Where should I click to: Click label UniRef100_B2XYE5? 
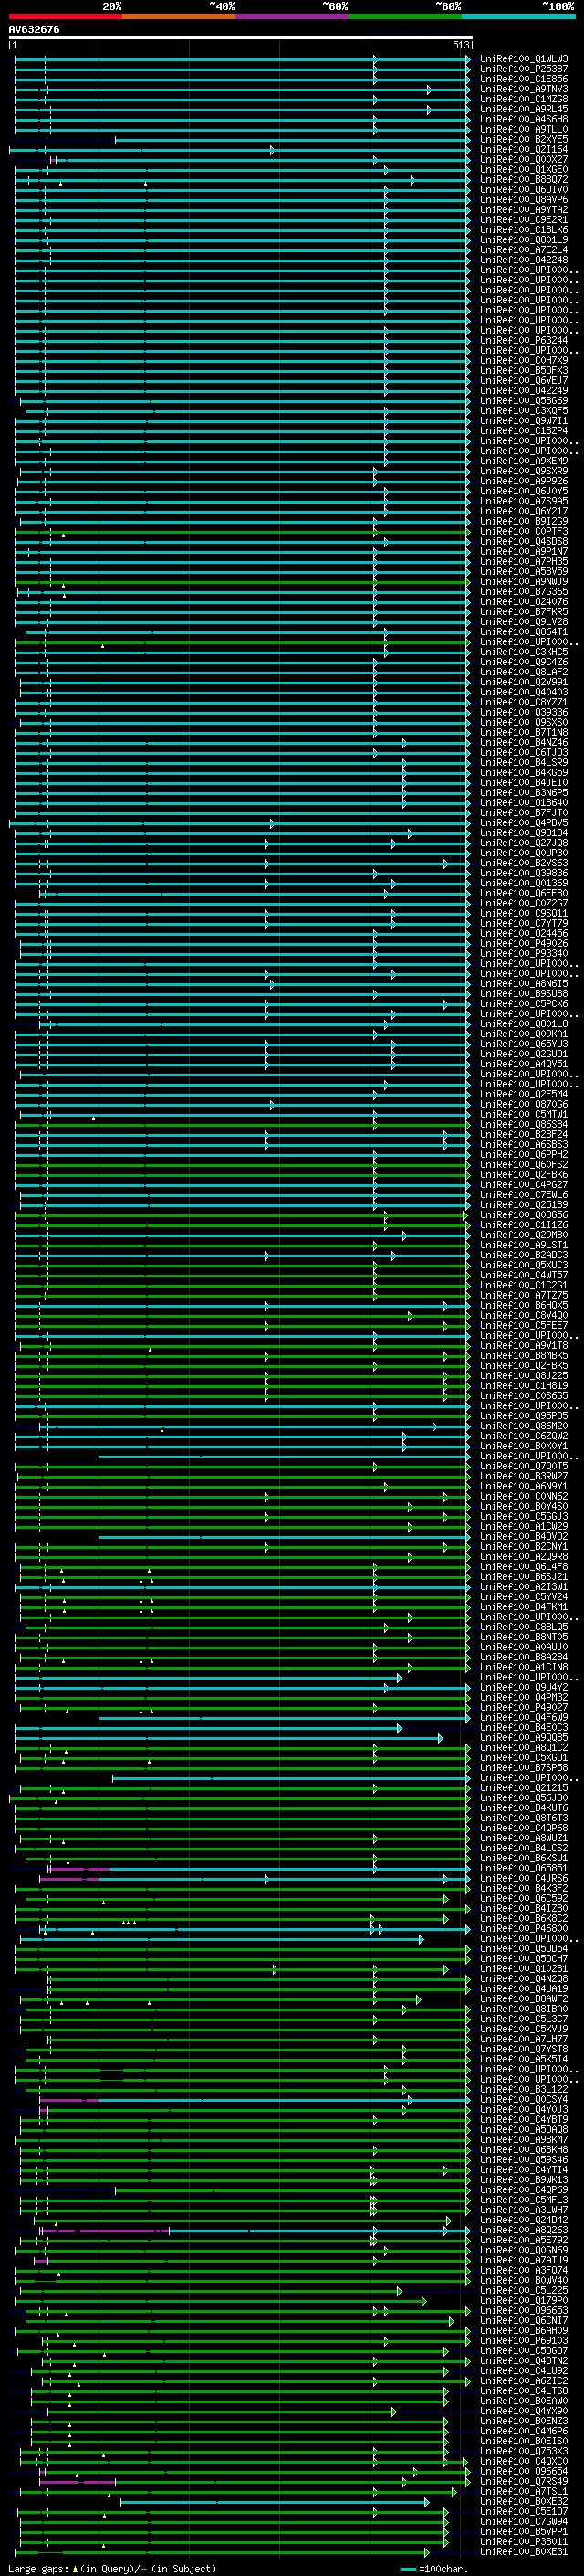point(524,139)
